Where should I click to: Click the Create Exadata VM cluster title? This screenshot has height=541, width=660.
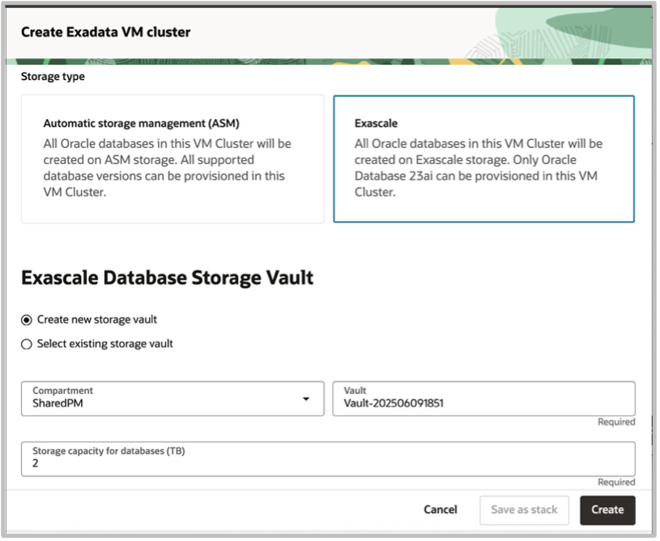tap(104, 31)
